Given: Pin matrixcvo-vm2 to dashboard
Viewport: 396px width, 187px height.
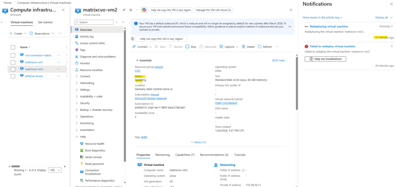Looking at the screenshot, I should click(x=123, y=10).
